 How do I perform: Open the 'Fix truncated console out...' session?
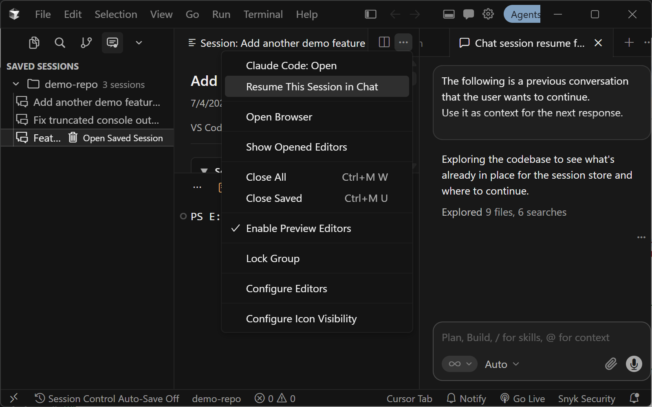88,120
